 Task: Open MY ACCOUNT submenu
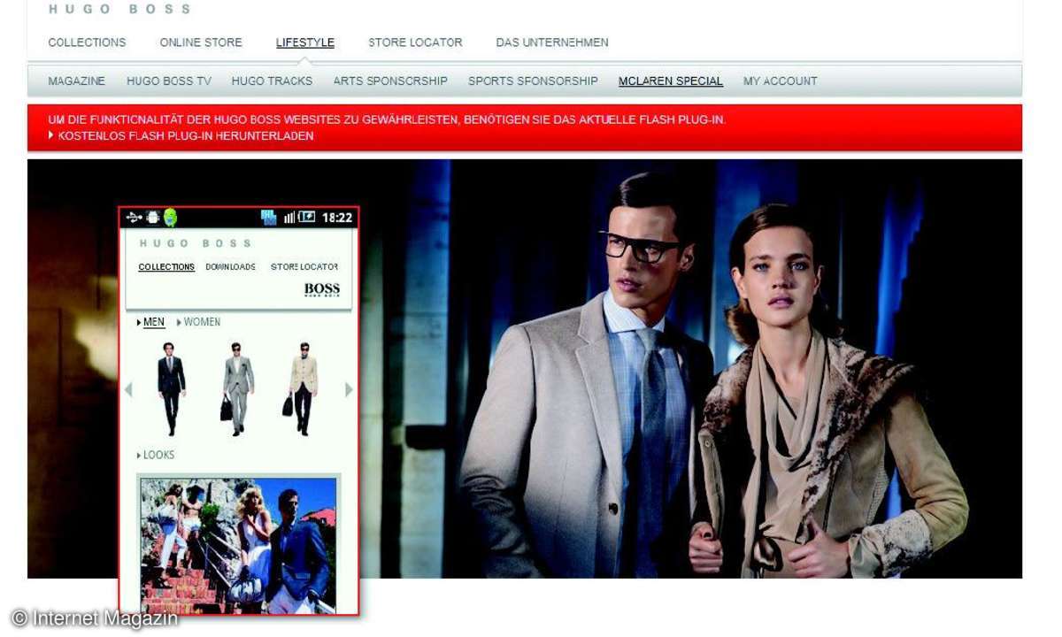(781, 81)
